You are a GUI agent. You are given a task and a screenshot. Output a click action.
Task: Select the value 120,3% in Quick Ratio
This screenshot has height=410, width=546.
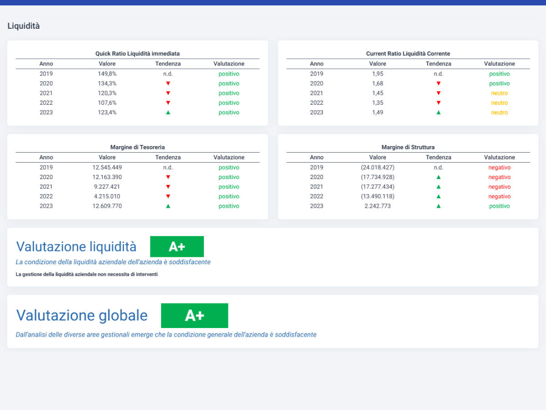tap(107, 93)
